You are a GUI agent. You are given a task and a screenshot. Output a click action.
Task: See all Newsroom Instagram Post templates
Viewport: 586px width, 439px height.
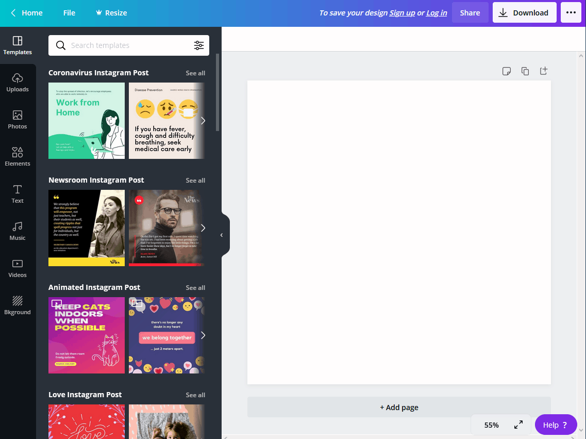[x=195, y=180]
